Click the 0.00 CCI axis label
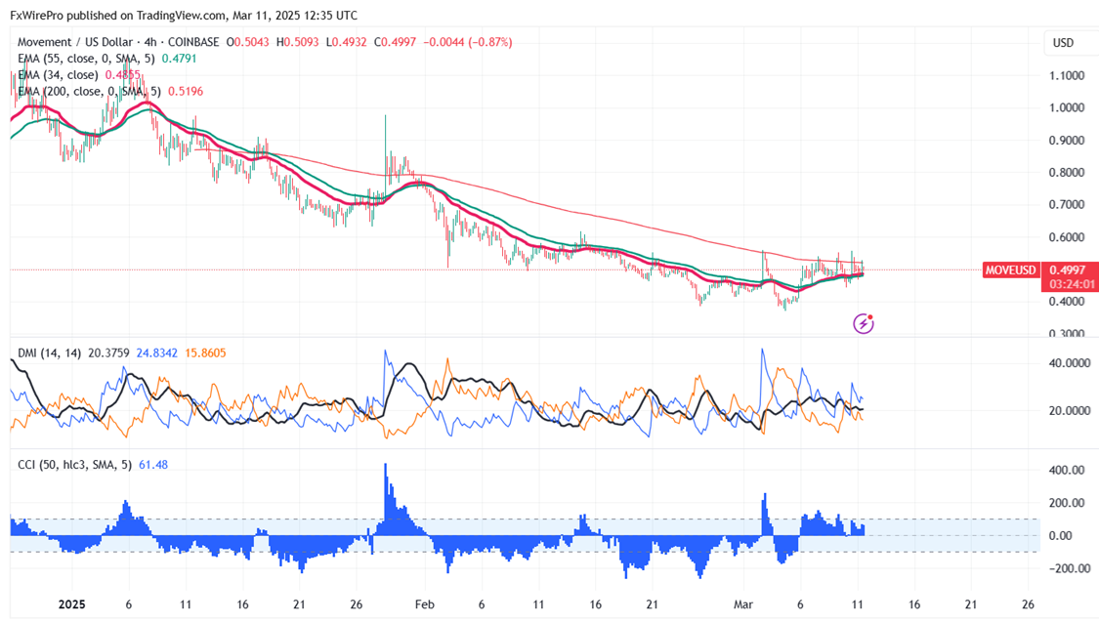 point(1061,535)
